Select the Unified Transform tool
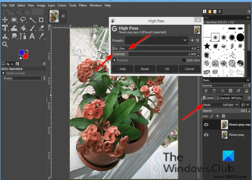252x180 pixels. tap(5, 28)
